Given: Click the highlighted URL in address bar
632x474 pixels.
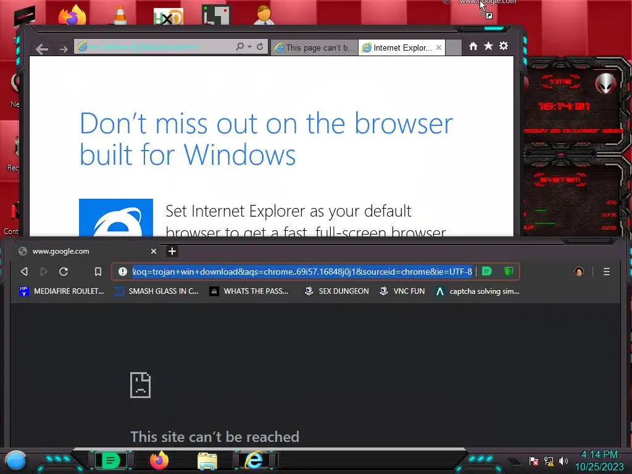Looking at the screenshot, I should 302,272.
